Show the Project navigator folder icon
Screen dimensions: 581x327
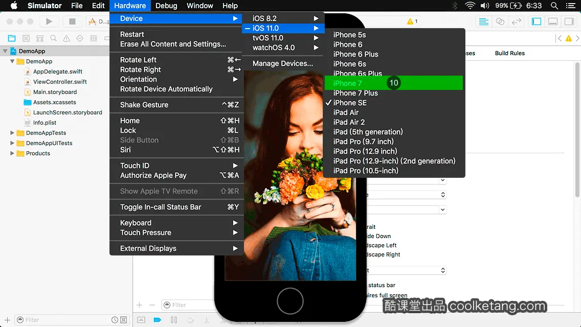[x=12, y=38]
